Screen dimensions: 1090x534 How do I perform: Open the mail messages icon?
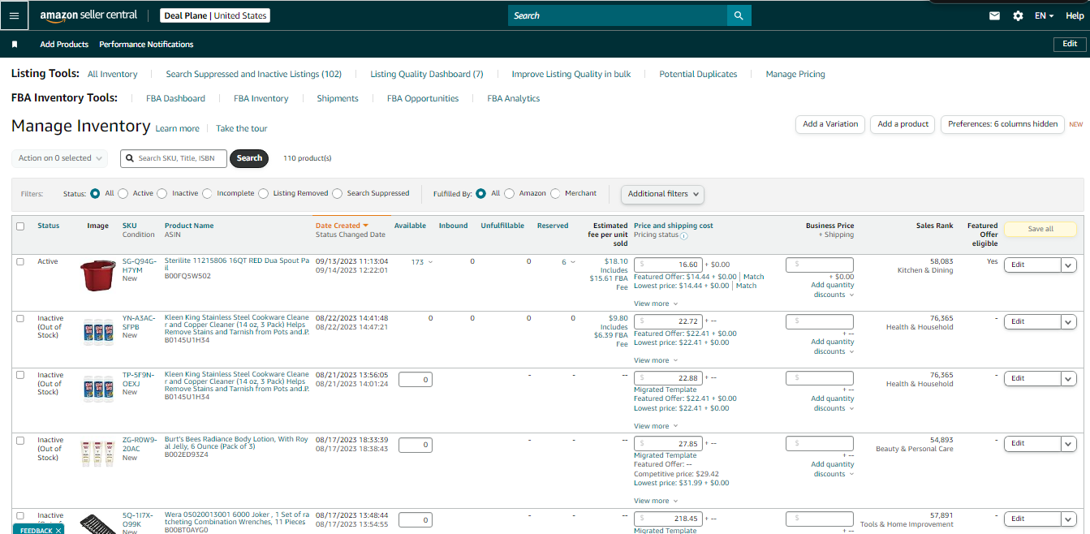pyautogui.click(x=994, y=15)
